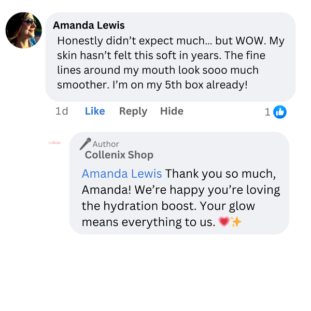Click the "means everything to us" reply line
Image resolution: width=311 pixels, height=311 pixels.
(149, 223)
